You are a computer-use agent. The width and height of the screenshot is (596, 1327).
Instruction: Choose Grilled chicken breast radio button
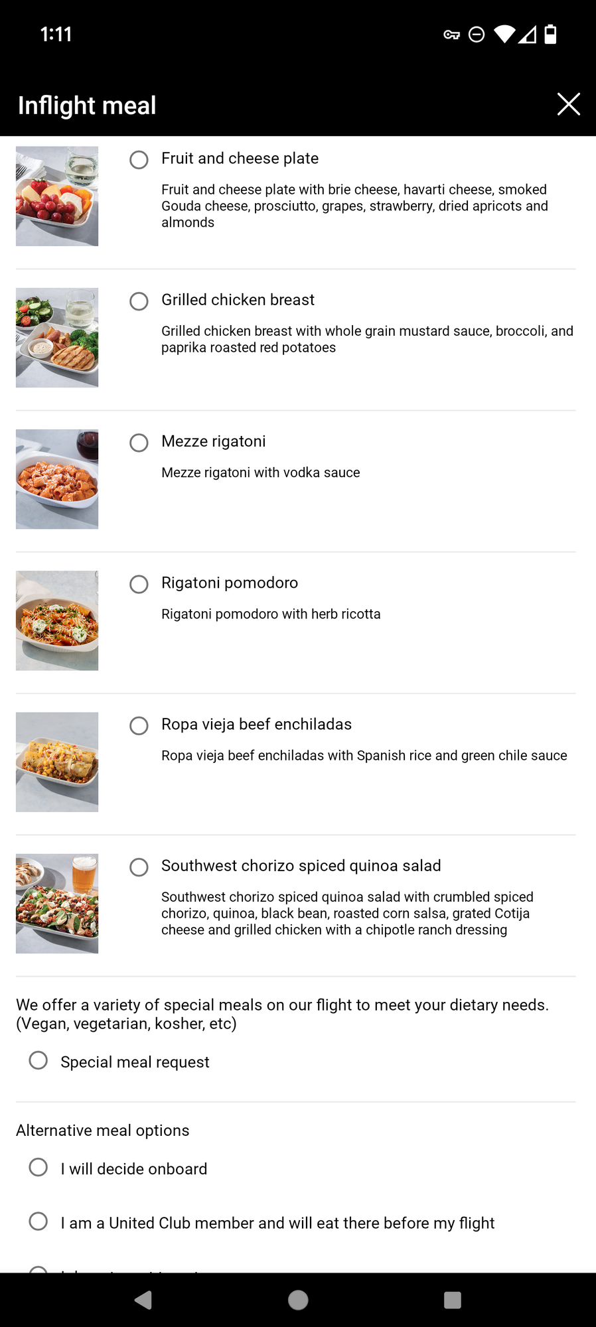tap(139, 301)
